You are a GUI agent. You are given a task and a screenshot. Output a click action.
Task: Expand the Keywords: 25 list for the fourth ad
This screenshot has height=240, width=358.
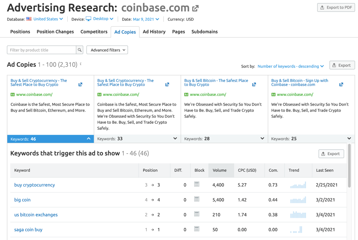pos(349,138)
